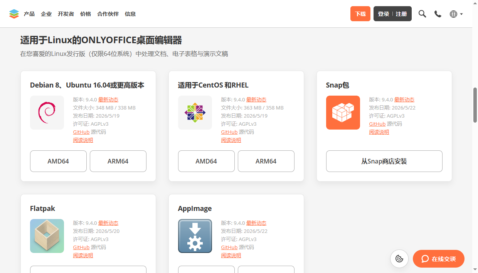This screenshot has width=478, height=273.
Task: Open 阅读说明 link in AppImage card
Action: [231, 255]
